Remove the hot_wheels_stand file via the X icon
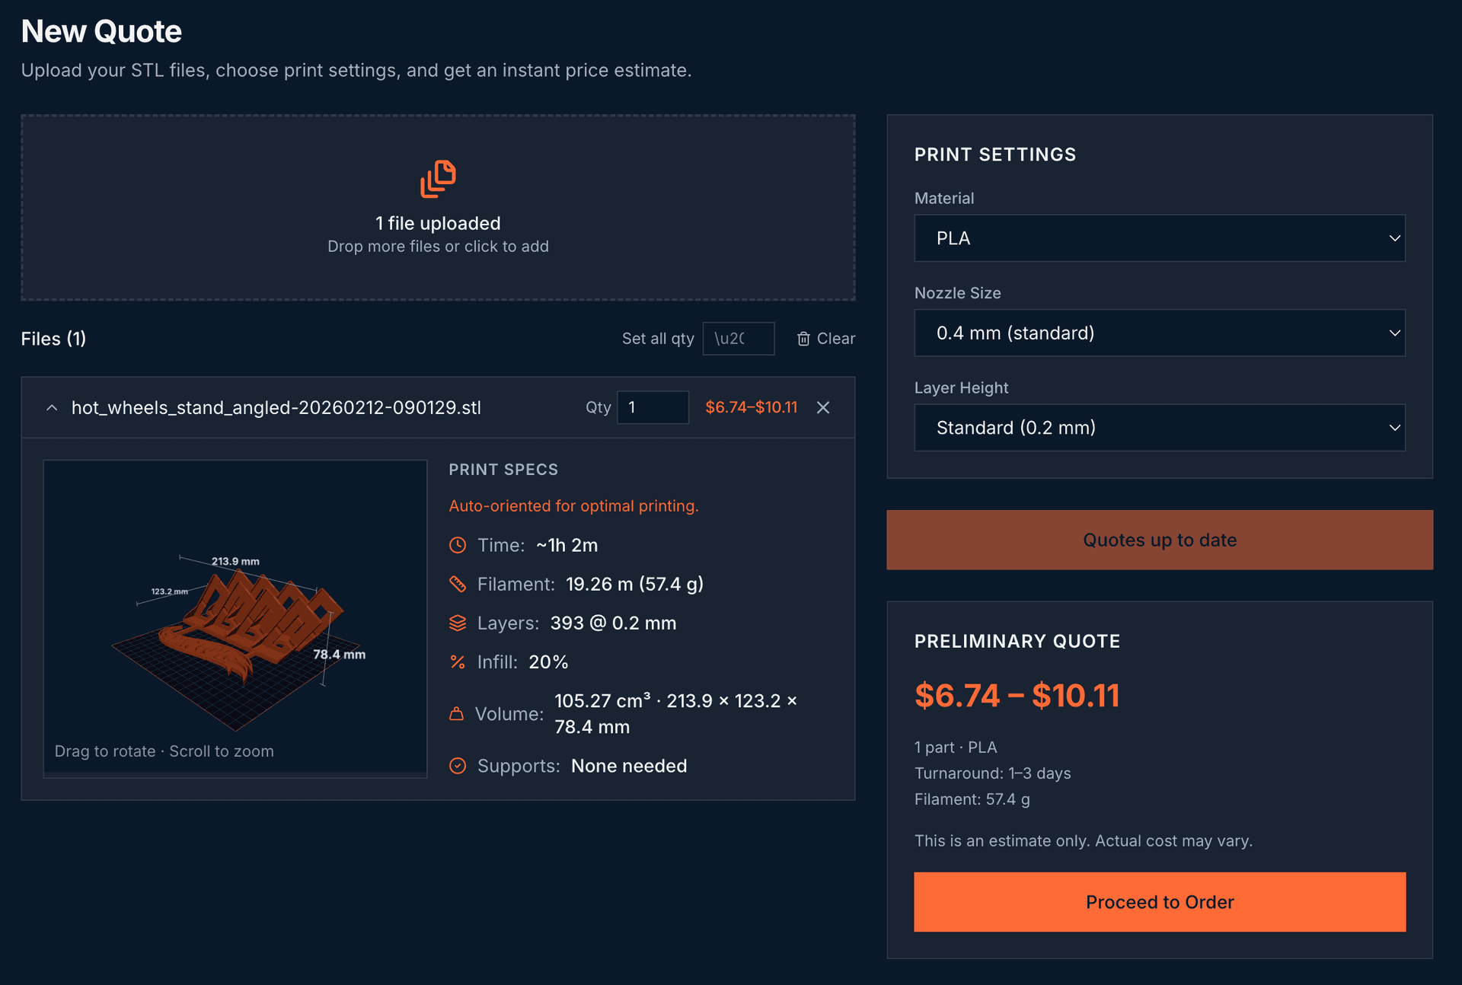 pyautogui.click(x=823, y=408)
